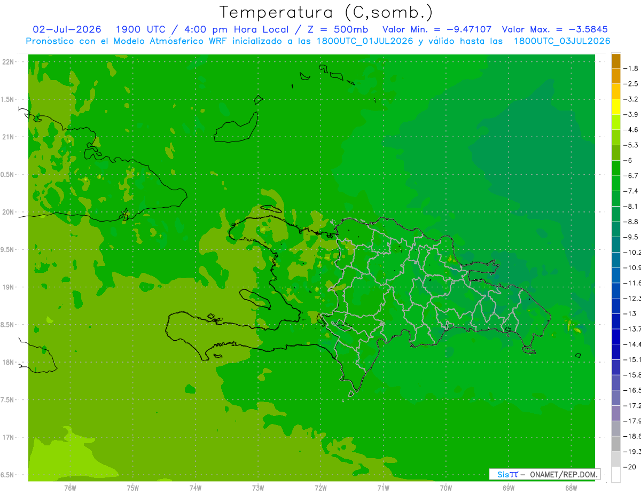Pick the yellow colorbar segment between -3.2 and -3.9
Screen dimensions: 641x495
pos(616,107)
